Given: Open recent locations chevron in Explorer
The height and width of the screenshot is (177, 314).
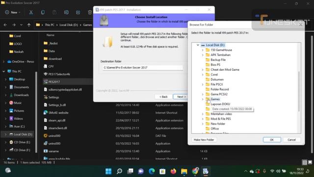Looking at the screenshot, I should tap(21, 25).
